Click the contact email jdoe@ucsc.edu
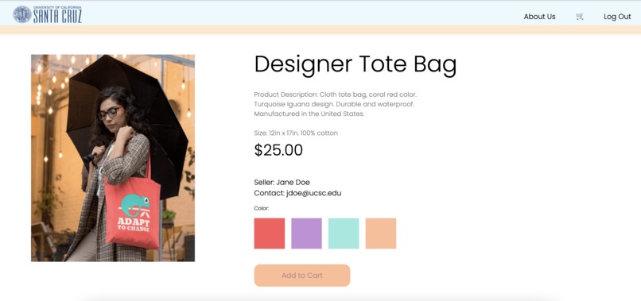 tap(313, 193)
